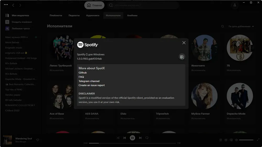Screen dimensions: 262x147
Task: Open the queue icon
Action: (221, 140)
